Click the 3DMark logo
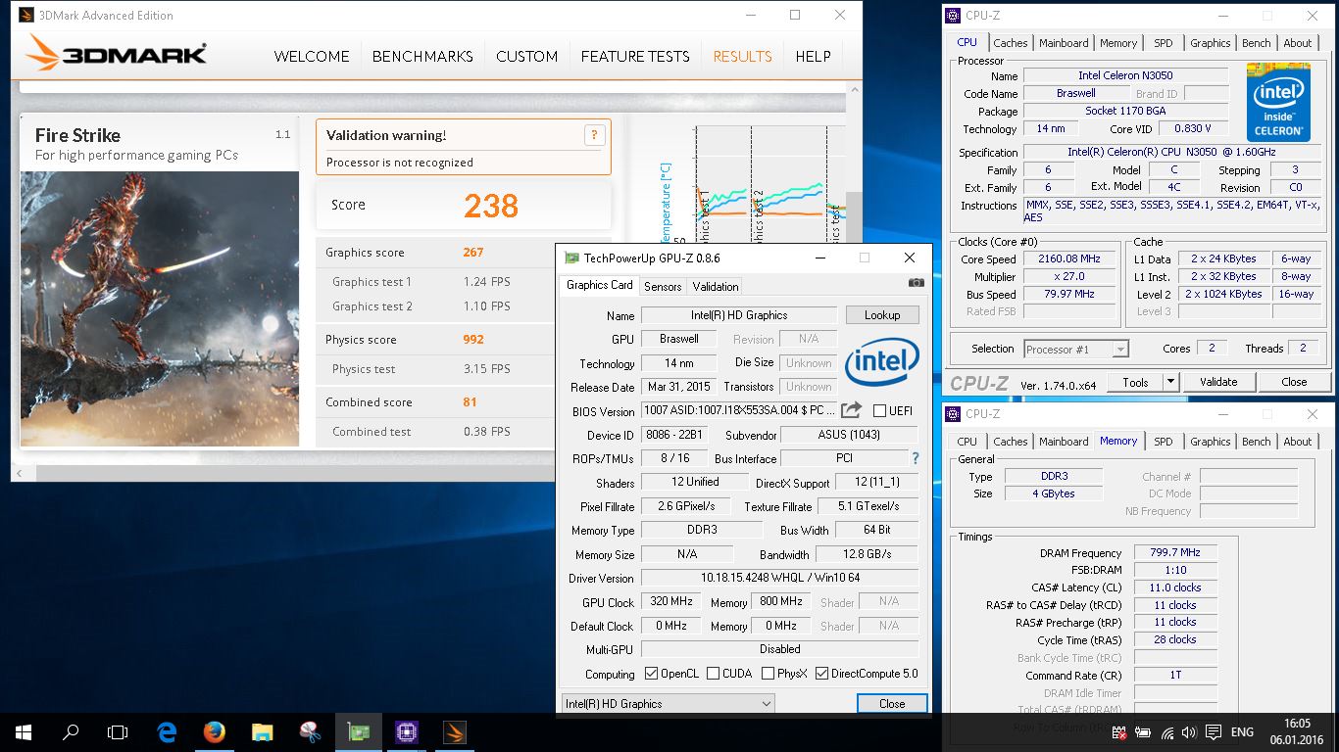 [x=116, y=52]
